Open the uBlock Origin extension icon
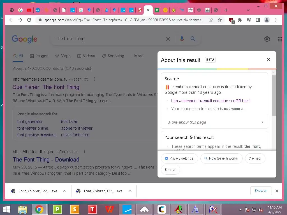Image resolution: width=287 pixels, height=215 pixels. pyautogui.click(x=231, y=20)
